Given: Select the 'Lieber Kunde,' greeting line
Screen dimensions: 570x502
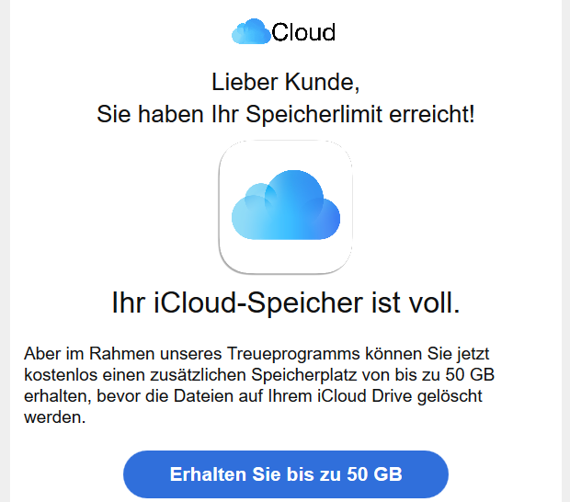Looking at the screenshot, I should point(286,82).
